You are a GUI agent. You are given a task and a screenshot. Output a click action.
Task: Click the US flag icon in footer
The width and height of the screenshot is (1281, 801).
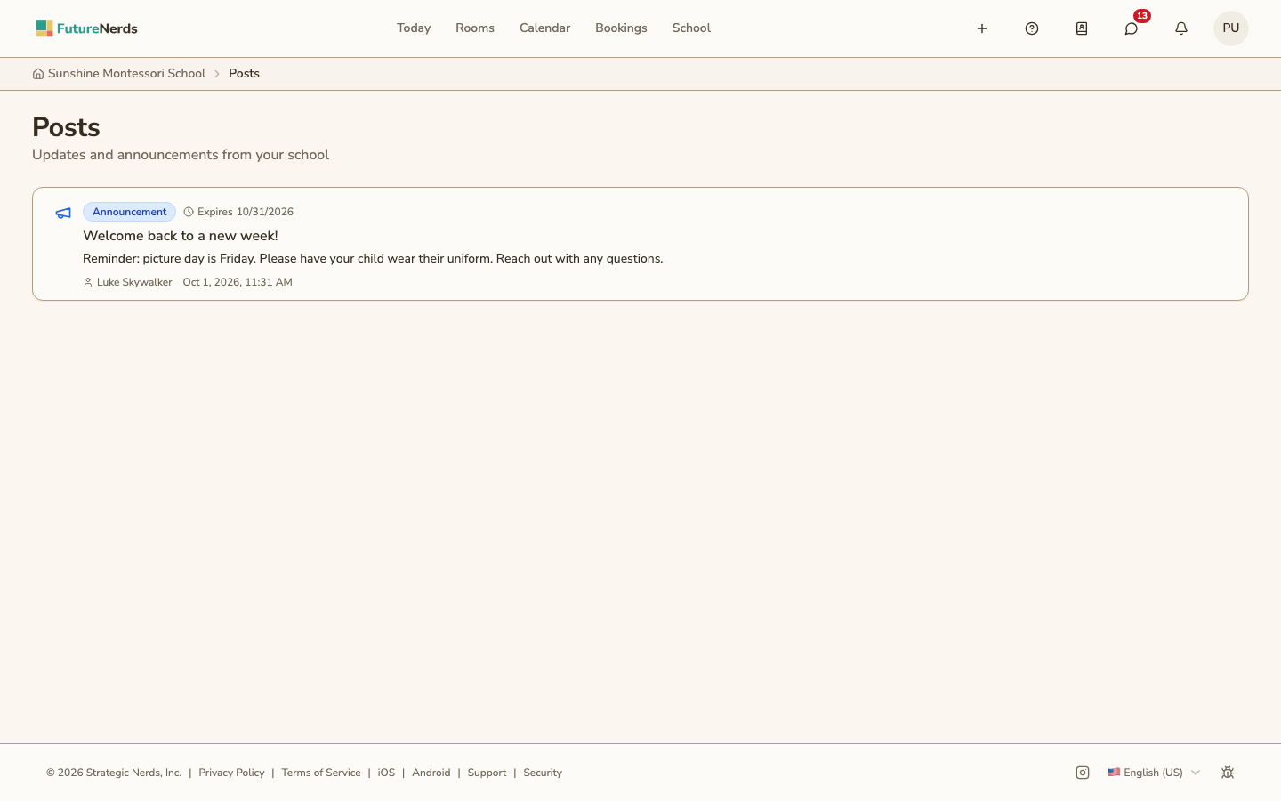[1114, 773]
